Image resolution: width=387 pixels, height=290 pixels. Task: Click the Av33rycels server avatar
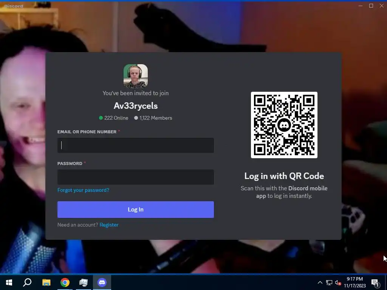point(136,76)
